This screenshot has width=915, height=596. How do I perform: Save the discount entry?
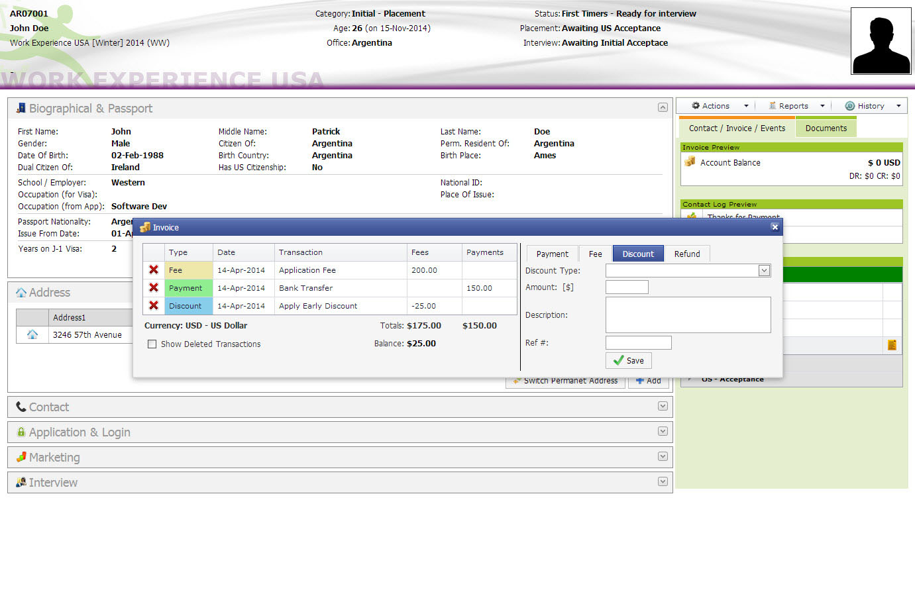629,360
